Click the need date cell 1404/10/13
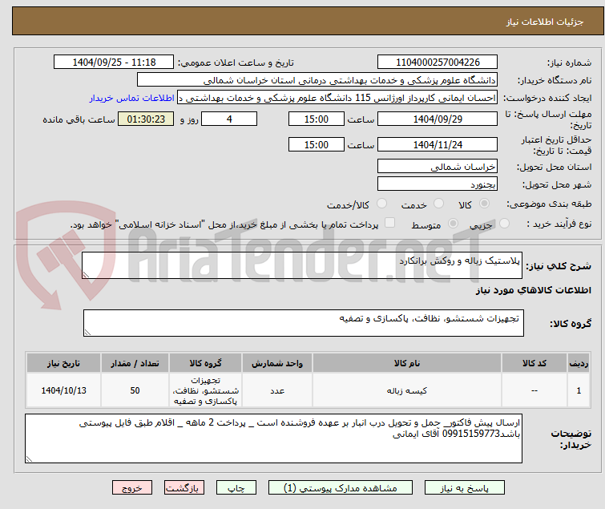Screen dimensions: 605x509 pyautogui.click(x=63, y=390)
